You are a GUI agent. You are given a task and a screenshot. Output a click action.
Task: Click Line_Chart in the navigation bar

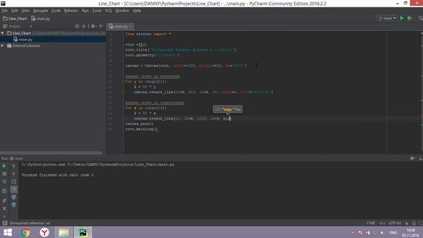15,19
